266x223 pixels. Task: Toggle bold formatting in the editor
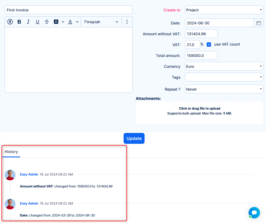point(19,22)
